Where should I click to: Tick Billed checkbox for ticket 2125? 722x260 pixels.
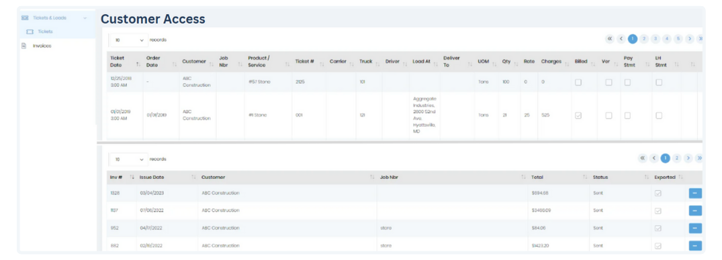coord(578,82)
